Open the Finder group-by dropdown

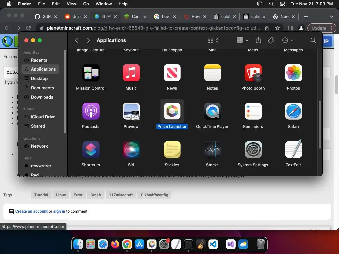242,40
